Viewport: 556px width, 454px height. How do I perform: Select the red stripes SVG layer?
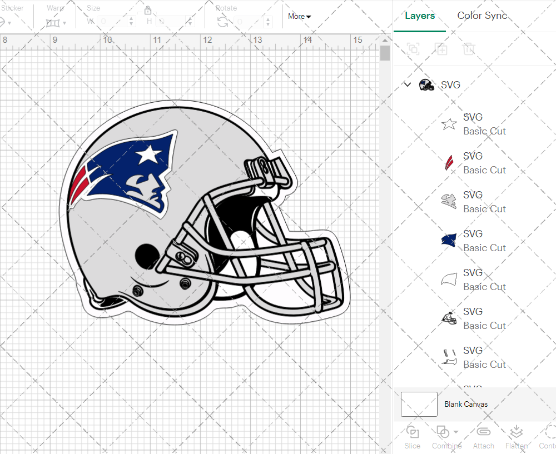474,163
